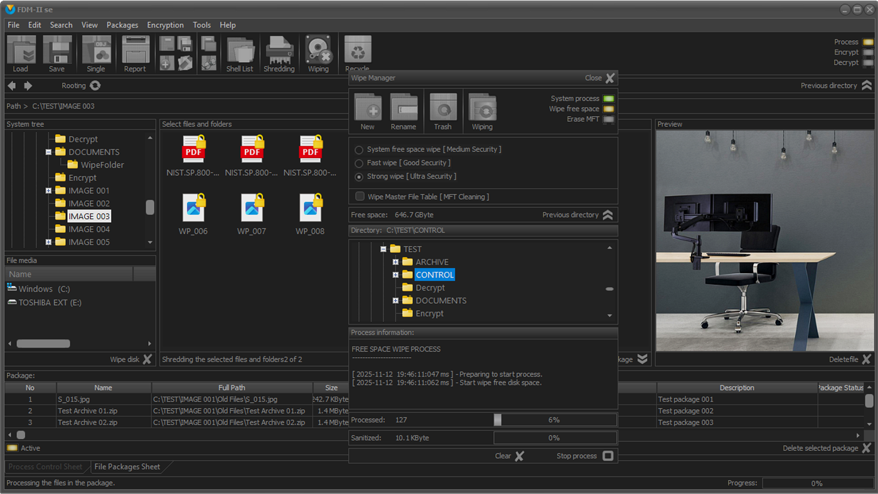The width and height of the screenshot is (878, 494).
Task: Enable Wipe Master File Table checkbox
Action: [360, 196]
